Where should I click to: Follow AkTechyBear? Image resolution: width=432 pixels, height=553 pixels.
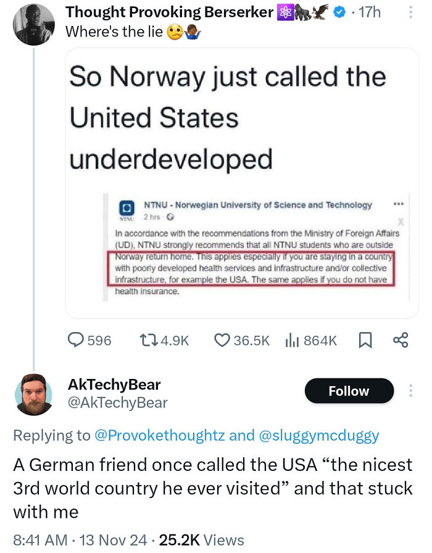point(349,391)
